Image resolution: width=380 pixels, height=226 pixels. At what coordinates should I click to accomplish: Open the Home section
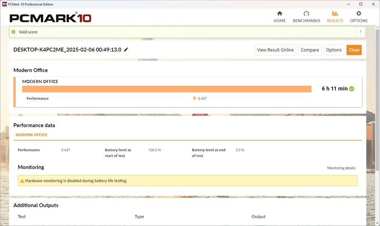coord(280,17)
